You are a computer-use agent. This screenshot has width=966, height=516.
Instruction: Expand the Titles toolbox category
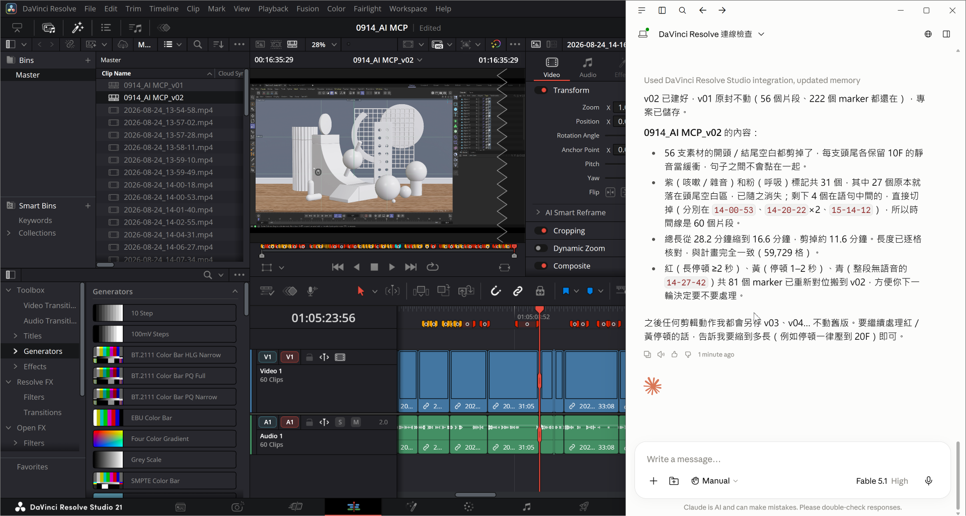pos(16,336)
